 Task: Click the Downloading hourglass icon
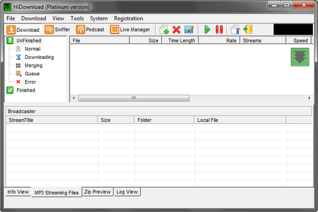click(x=18, y=57)
